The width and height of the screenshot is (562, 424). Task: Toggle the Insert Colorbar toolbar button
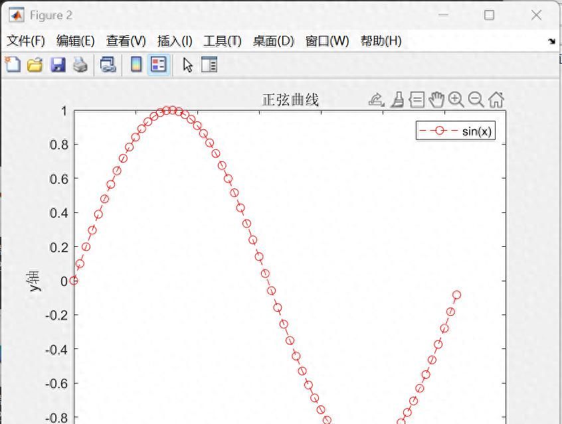coord(136,64)
